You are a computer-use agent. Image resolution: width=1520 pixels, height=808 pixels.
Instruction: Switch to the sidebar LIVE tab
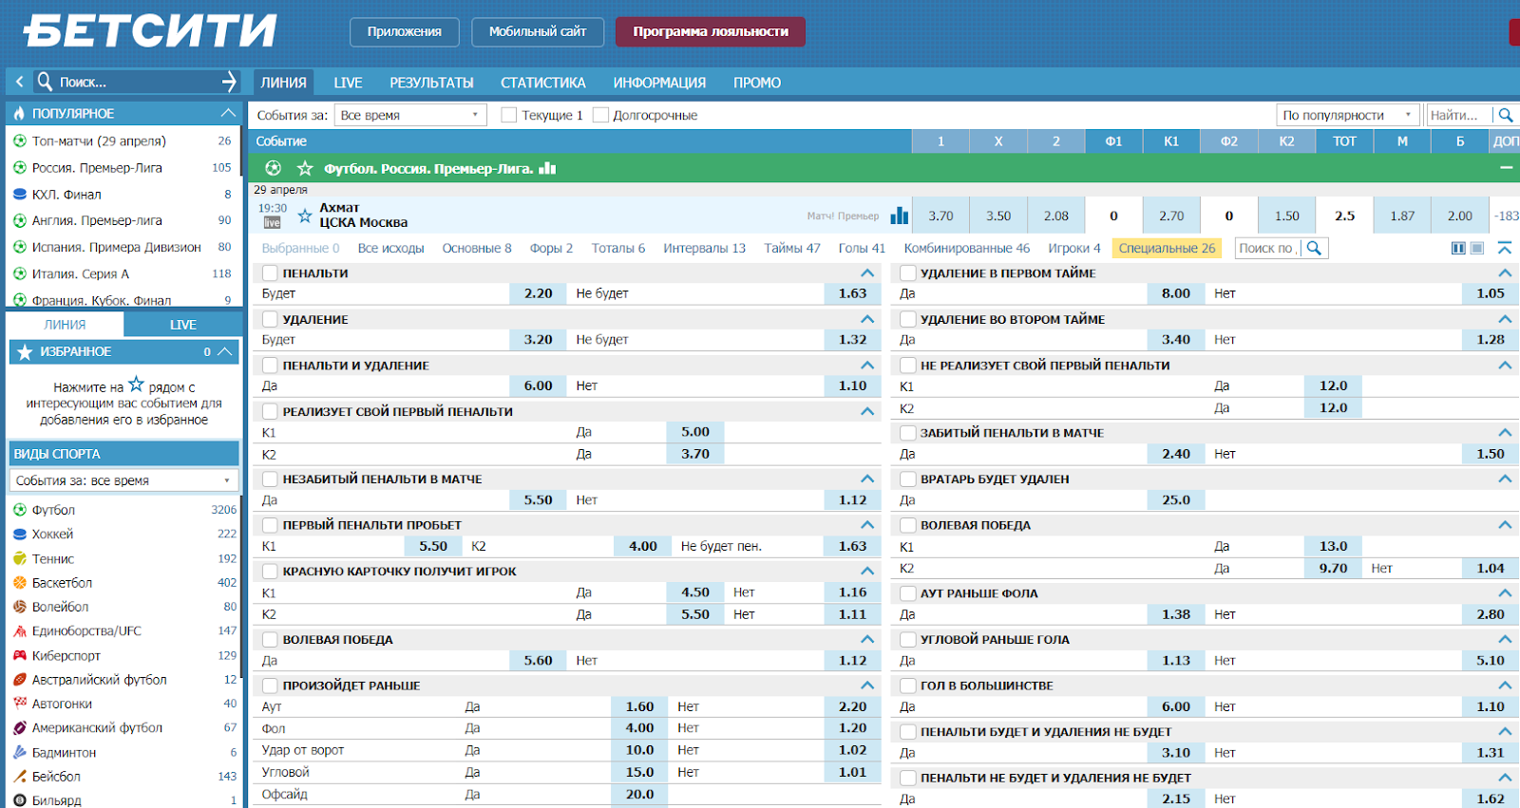[183, 325]
